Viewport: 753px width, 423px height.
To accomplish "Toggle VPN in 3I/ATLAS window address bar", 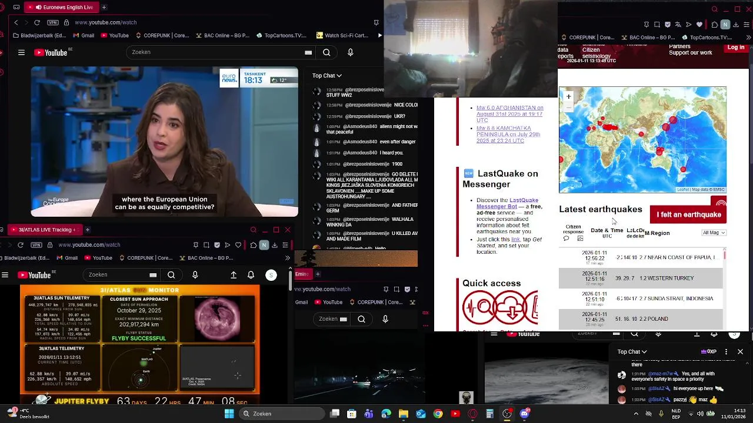I will click(x=38, y=245).
